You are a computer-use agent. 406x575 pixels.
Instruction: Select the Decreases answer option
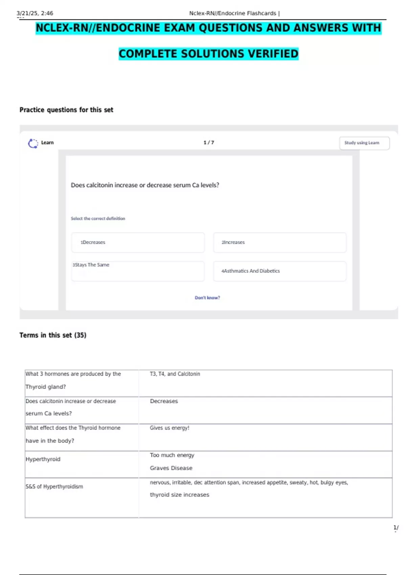pyautogui.click(x=138, y=243)
